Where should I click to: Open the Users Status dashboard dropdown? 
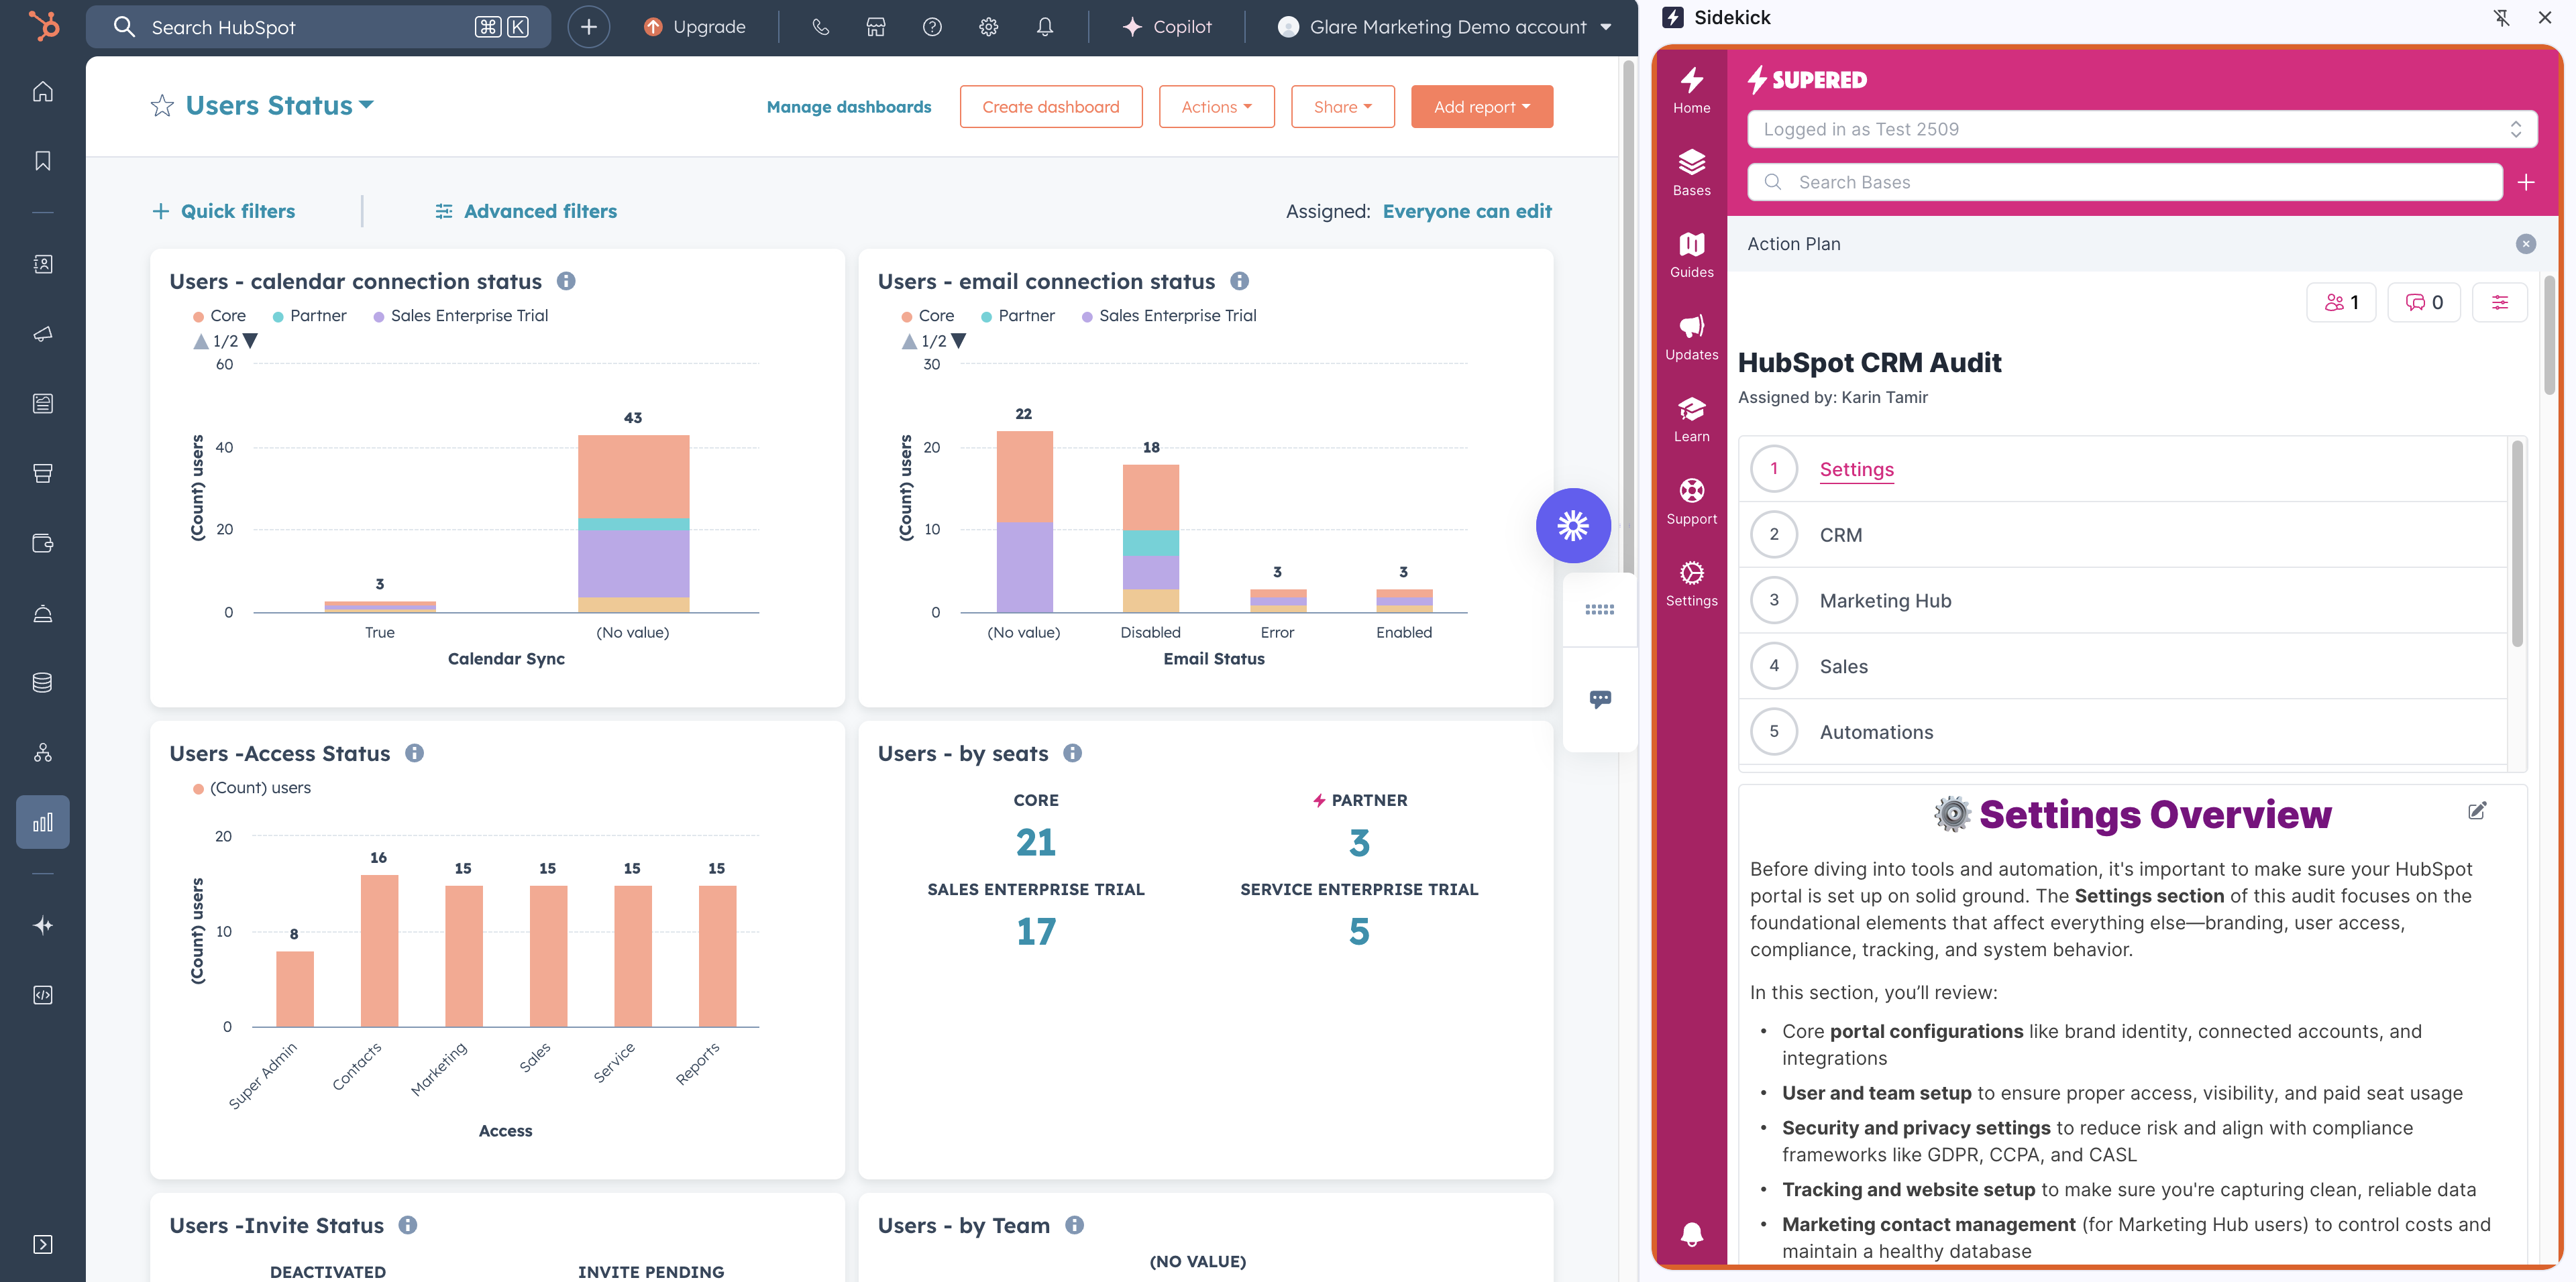280,105
